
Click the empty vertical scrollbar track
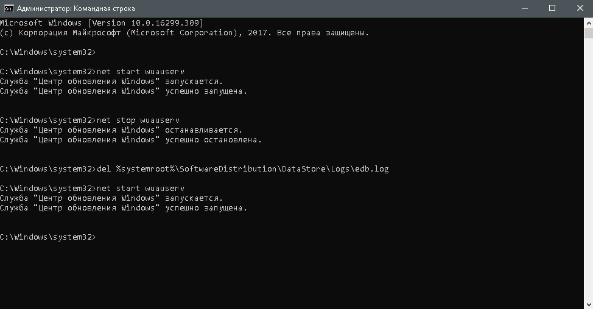589,169
